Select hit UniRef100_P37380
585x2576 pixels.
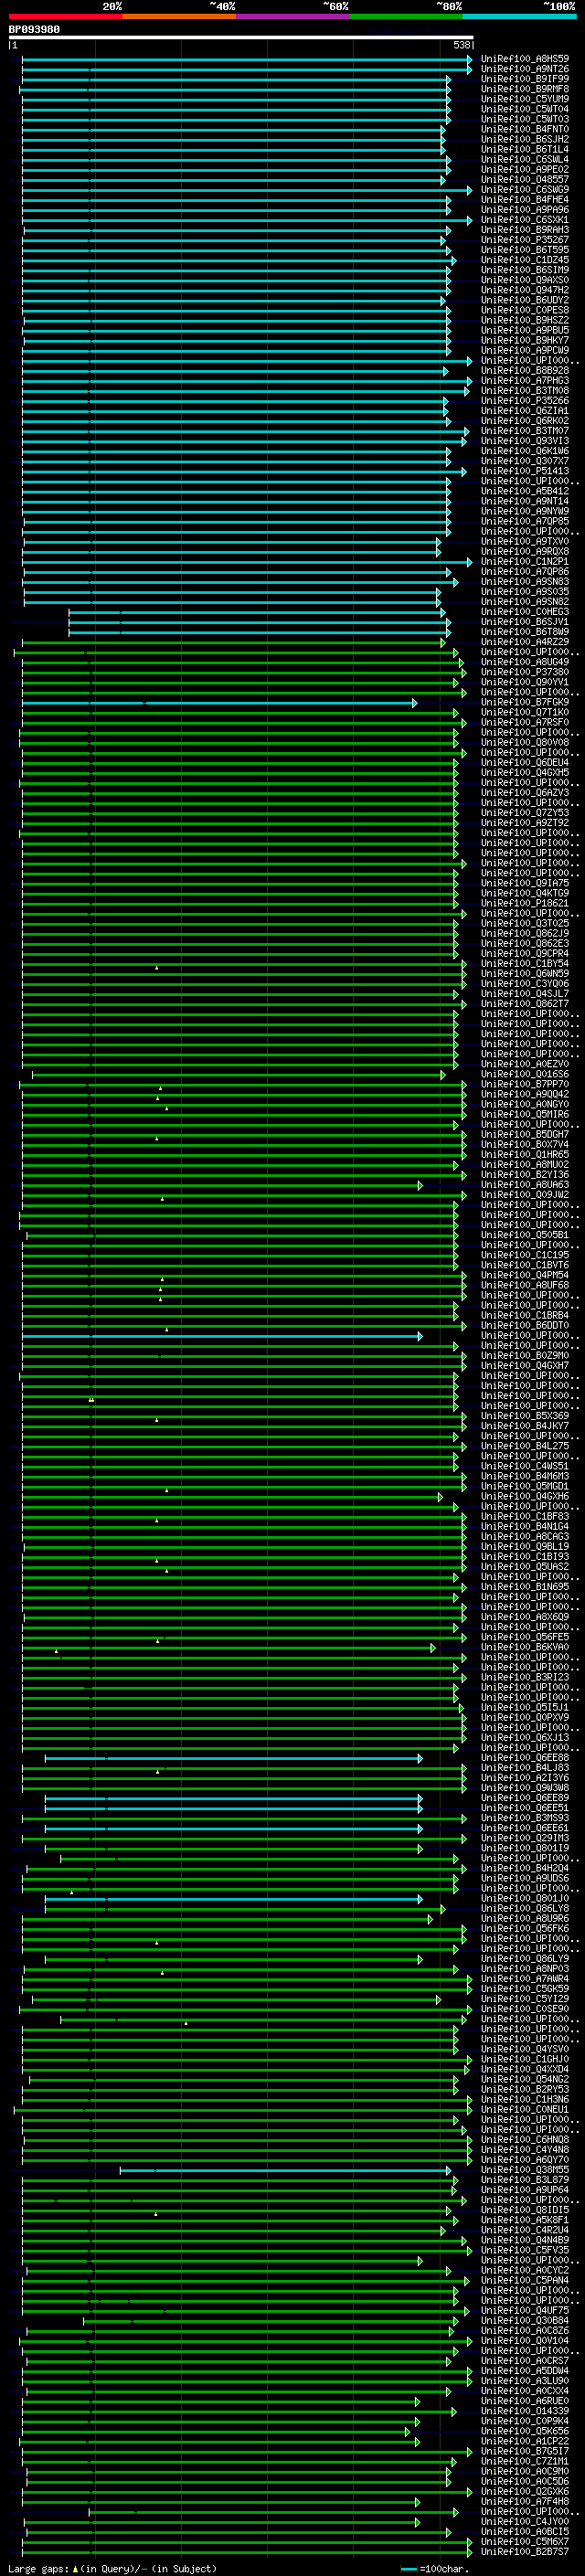click(x=525, y=672)
